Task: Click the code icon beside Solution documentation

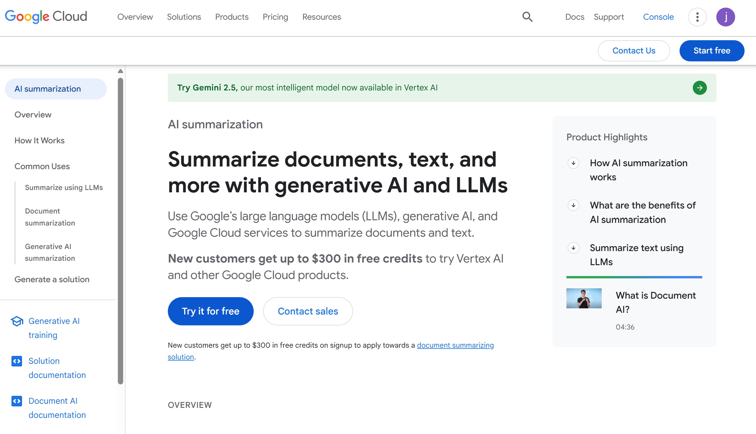Action: (x=17, y=361)
